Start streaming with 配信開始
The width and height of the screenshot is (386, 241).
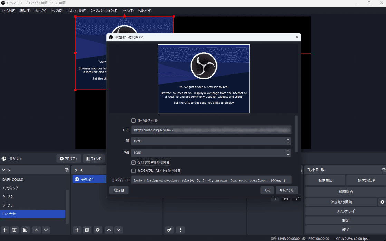point(325,180)
